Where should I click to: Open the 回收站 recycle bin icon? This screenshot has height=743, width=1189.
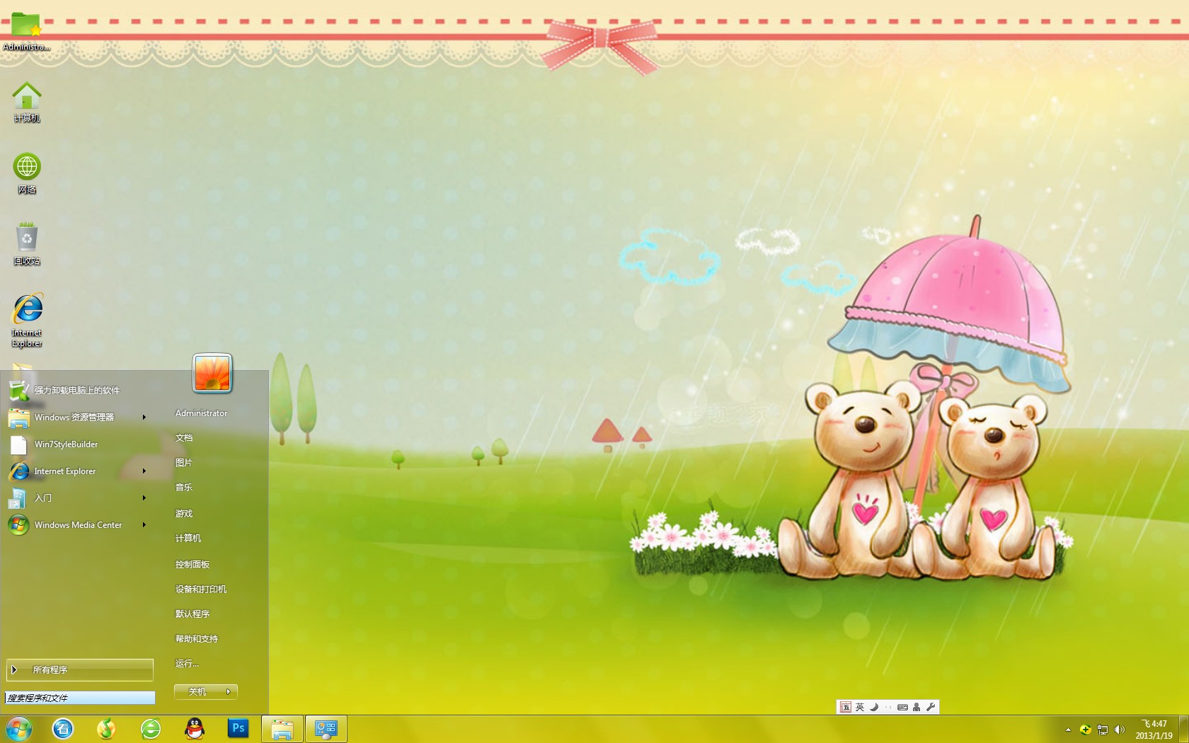(x=27, y=244)
